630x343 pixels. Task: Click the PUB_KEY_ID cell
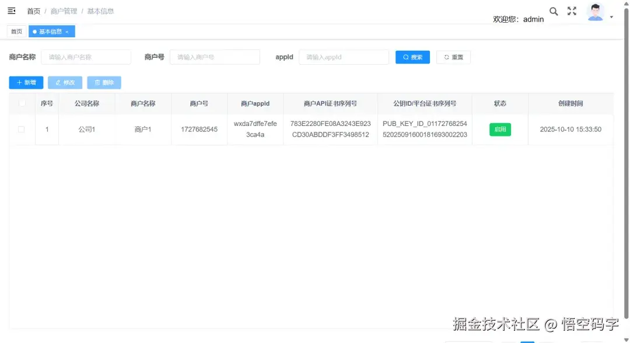(x=425, y=129)
